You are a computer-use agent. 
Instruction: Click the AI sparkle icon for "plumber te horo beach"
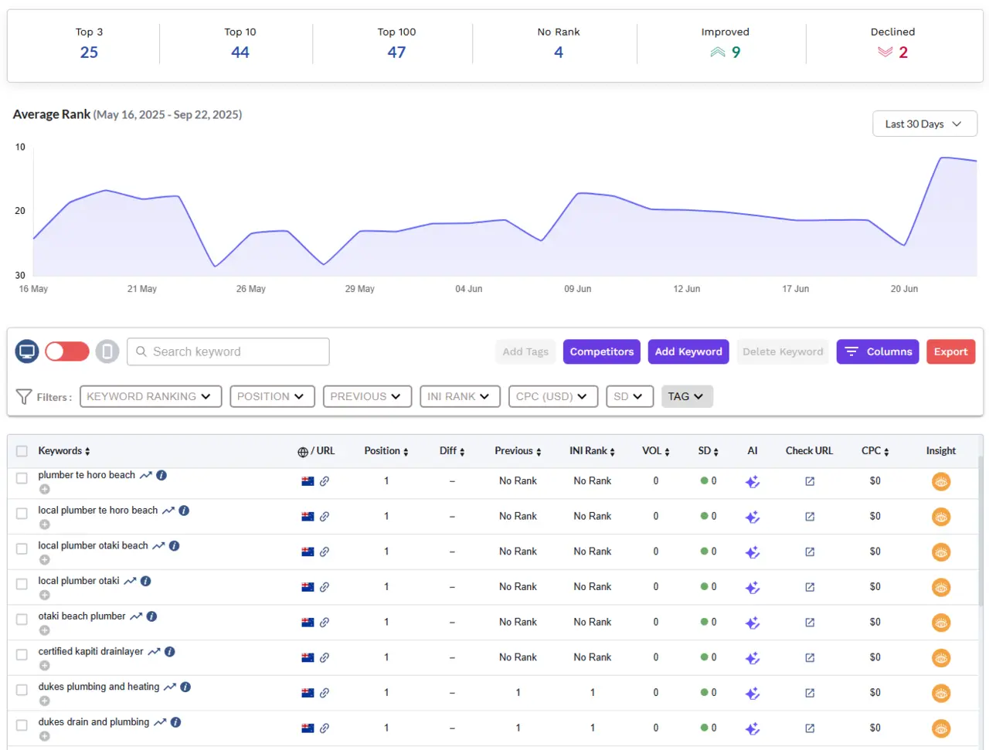point(752,481)
